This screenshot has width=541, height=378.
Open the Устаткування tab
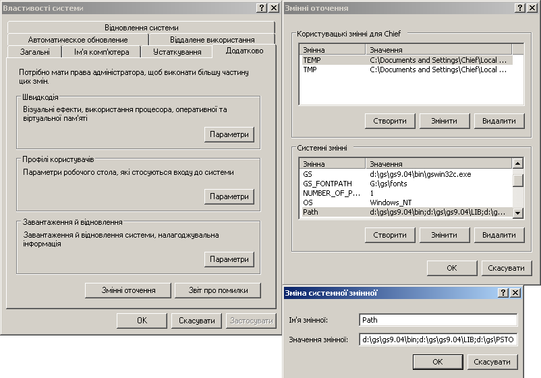(x=177, y=52)
